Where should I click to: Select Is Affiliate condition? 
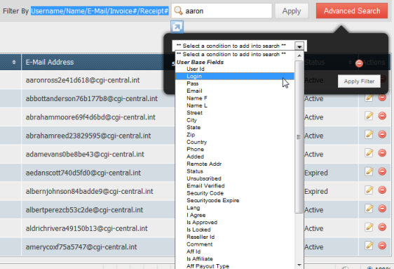235,258
